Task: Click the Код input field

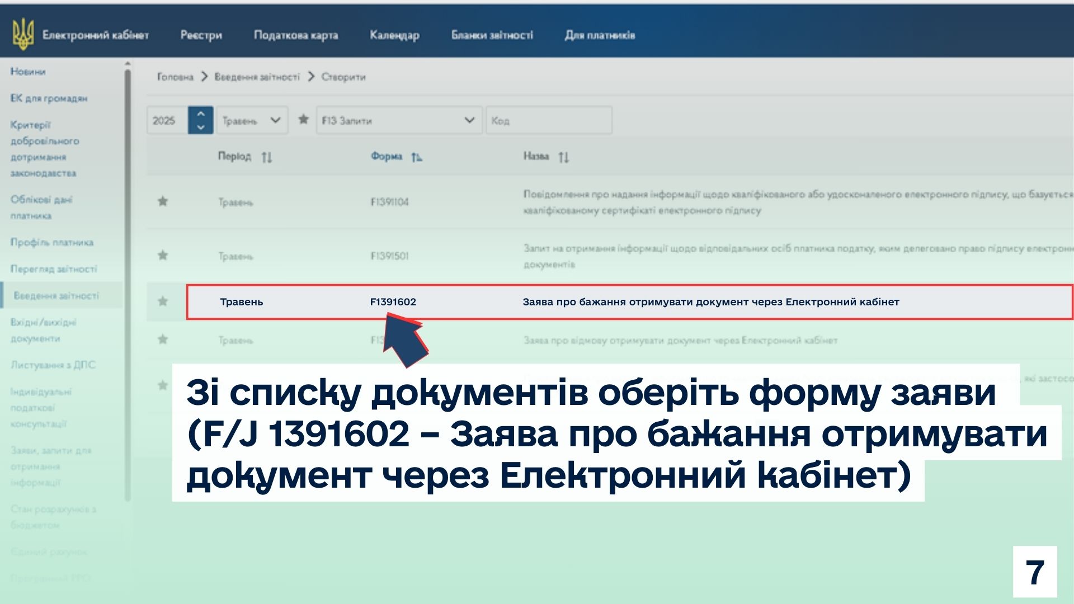Action: [549, 120]
